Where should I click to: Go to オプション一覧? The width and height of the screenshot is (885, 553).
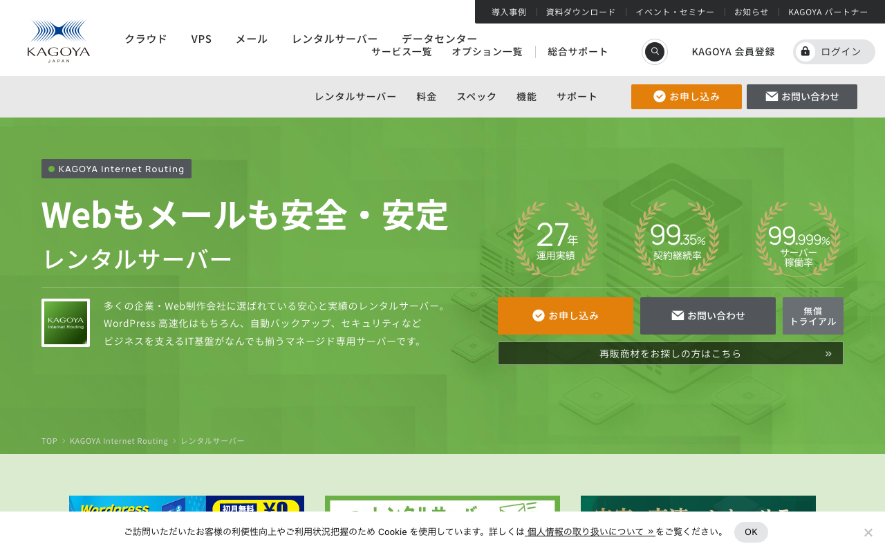tap(487, 52)
